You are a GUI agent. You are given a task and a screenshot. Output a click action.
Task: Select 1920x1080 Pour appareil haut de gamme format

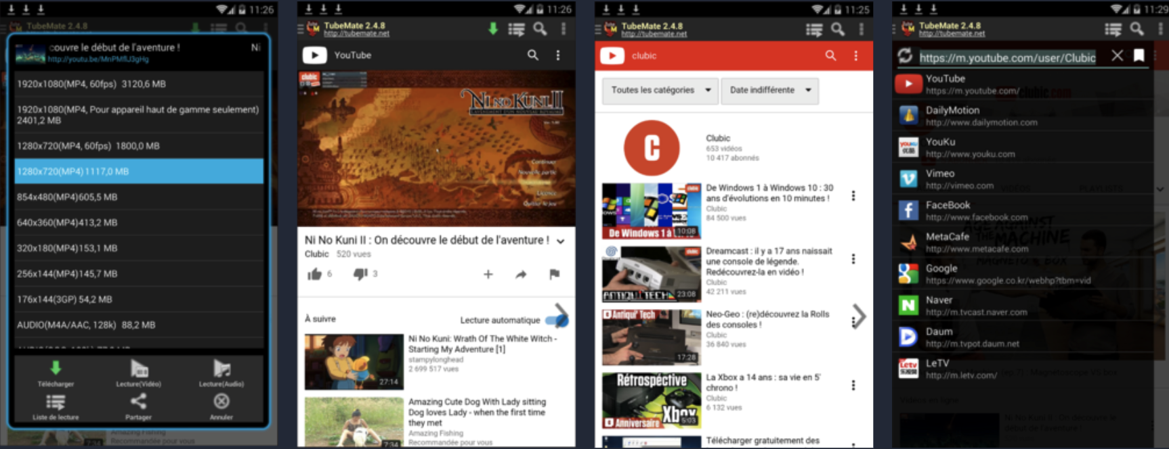139,114
